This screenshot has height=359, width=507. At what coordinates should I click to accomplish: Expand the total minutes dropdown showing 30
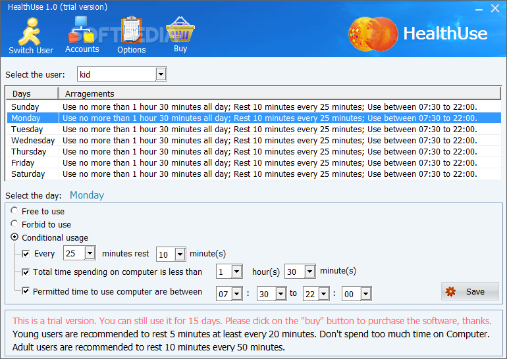click(x=310, y=272)
